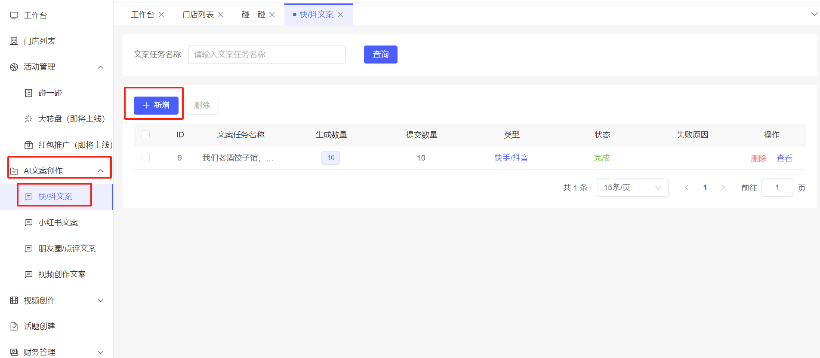Click the 门店列表 building icon
The height and width of the screenshot is (358, 820).
coord(14,41)
